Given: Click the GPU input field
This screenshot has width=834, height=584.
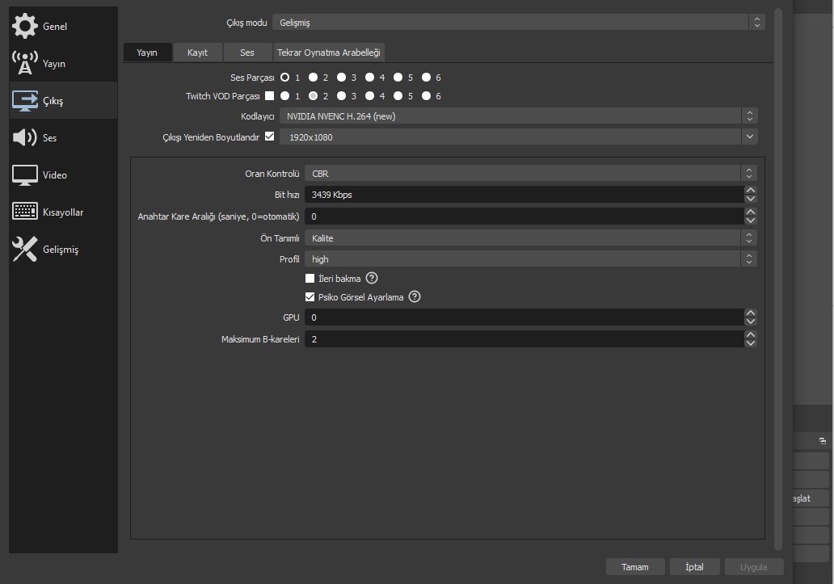Looking at the screenshot, I should tap(524, 317).
